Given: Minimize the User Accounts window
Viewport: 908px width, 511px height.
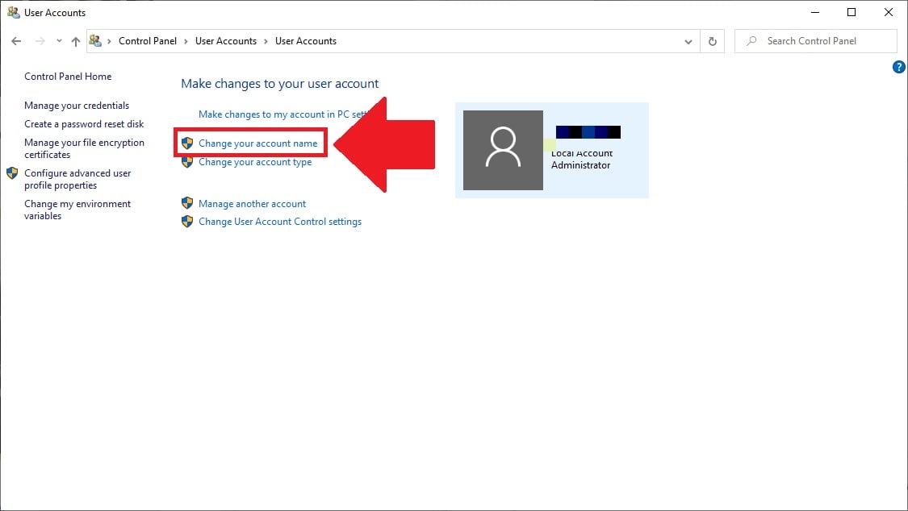Looking at the screenshot, I should 815,12.
